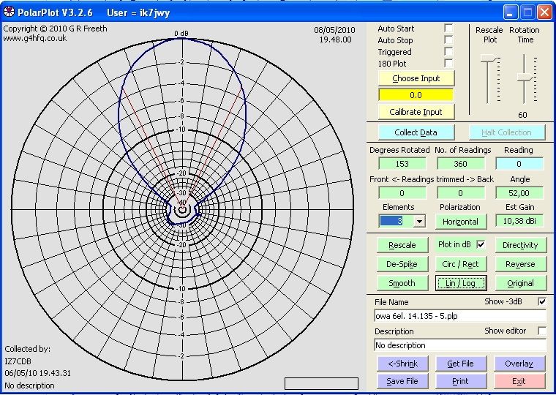556x395 pixels.
Task: Open a file with Get File
Action: [461, 364]
